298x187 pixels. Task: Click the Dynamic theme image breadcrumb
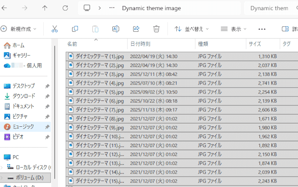tap(151, 8)
